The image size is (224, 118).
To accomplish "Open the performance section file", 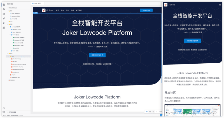I will click(18, 45).
